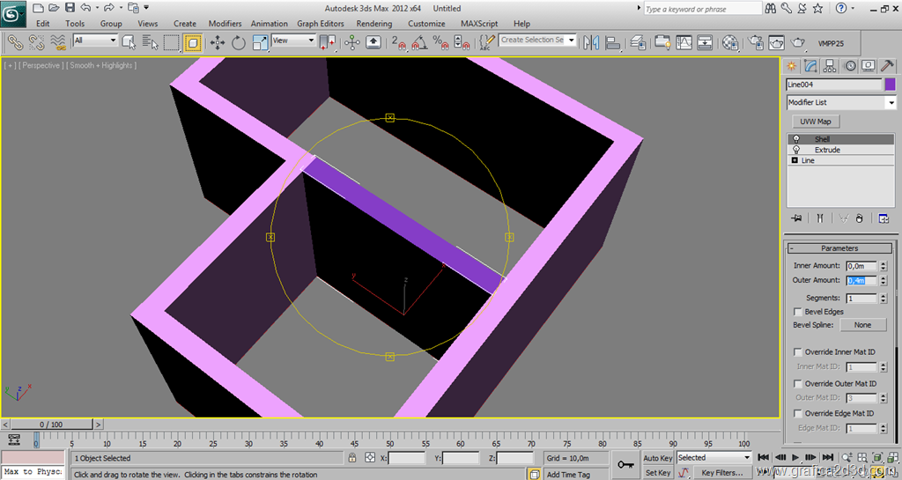Viewport: 902px width, 480px height.
Task: Click the purple object color swatch
Action: 890,85
